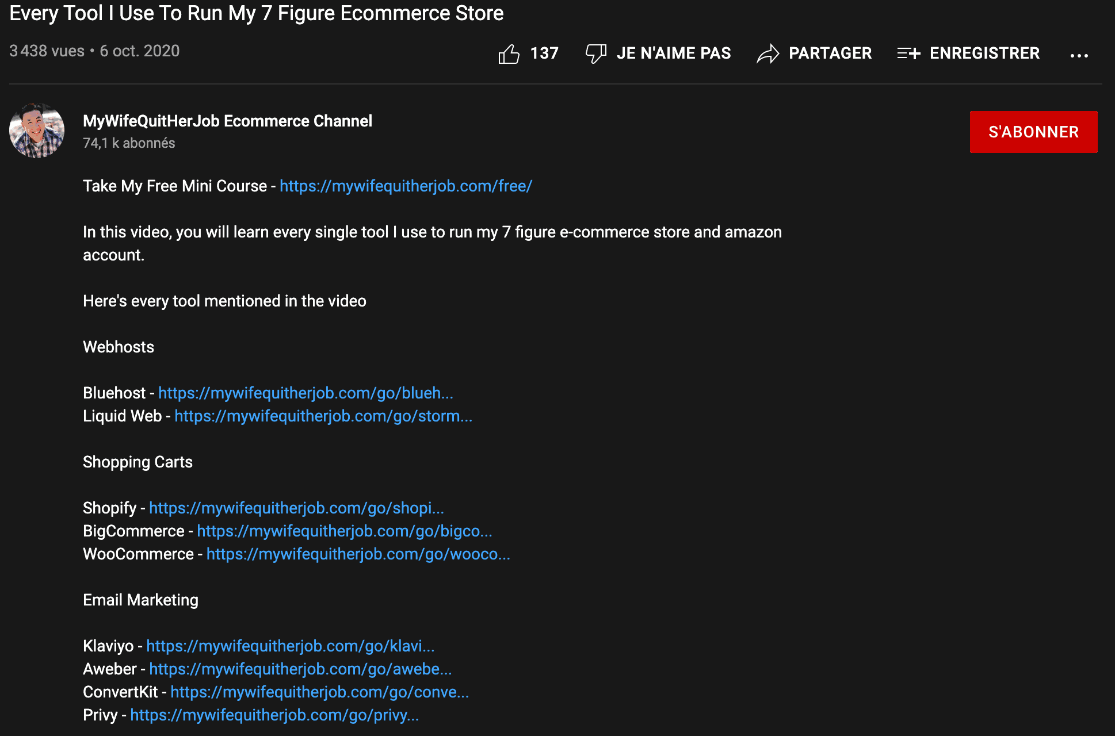Open the Liquid Web storm link
The image size is (1115, 736).
[323, 416]
